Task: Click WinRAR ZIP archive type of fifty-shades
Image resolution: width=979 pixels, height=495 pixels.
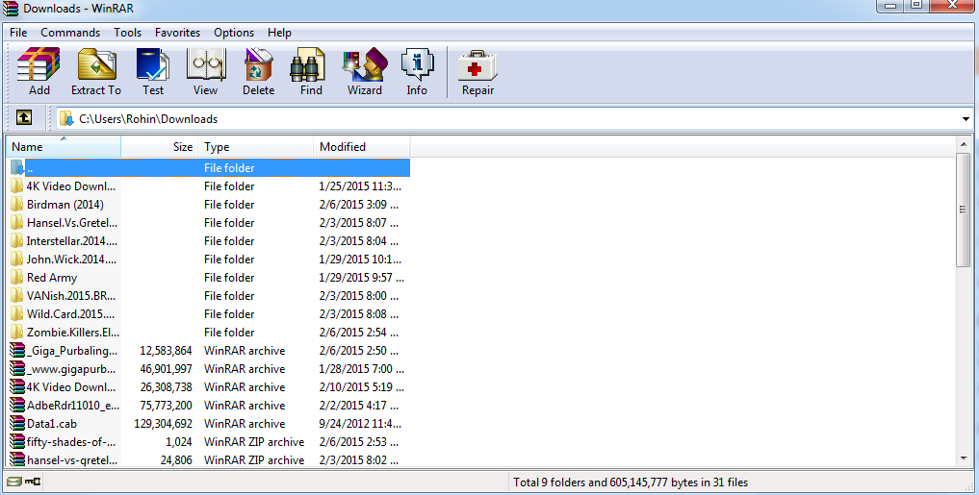Action: [254, 442]
